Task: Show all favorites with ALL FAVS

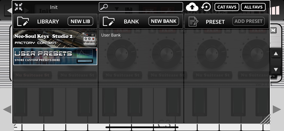Action: 253,7
